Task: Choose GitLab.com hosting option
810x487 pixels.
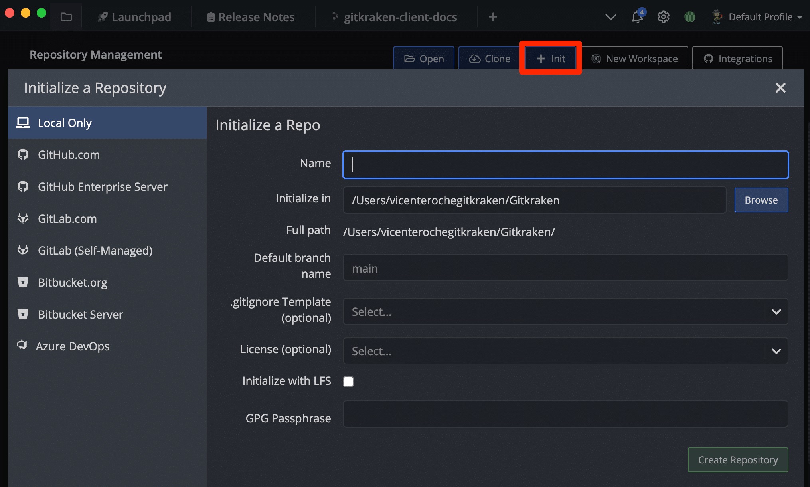Action: point(67,219)
